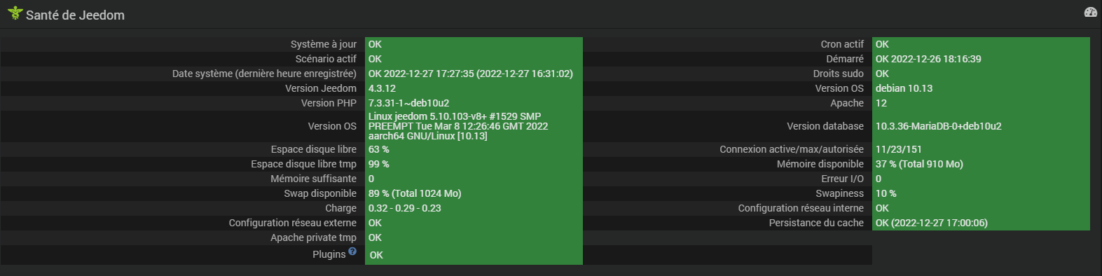Click the Date système label
This screenshot has height=276, width=1102.
coord(264,74)
